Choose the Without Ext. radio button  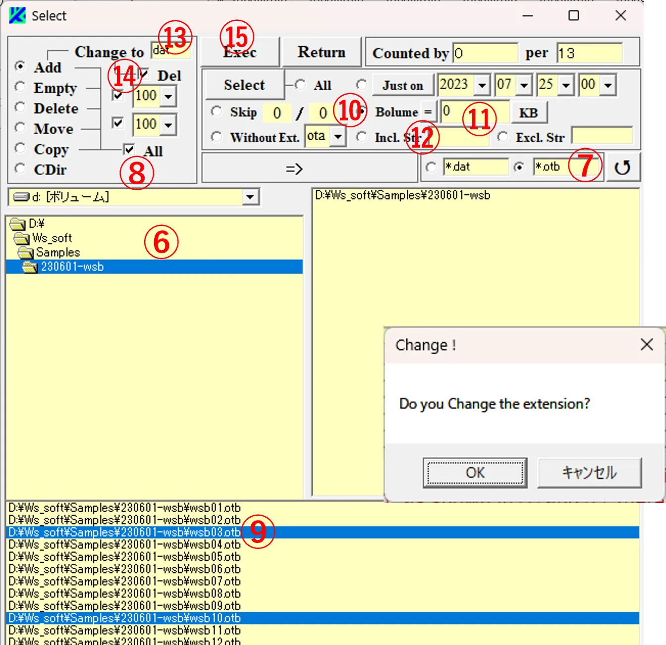(217, 136)
